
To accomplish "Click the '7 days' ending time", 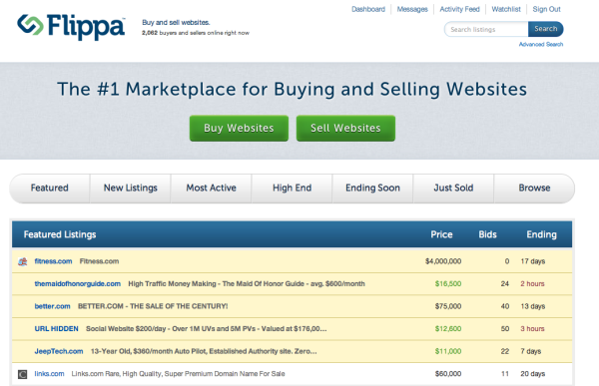I will pos(531,351).
